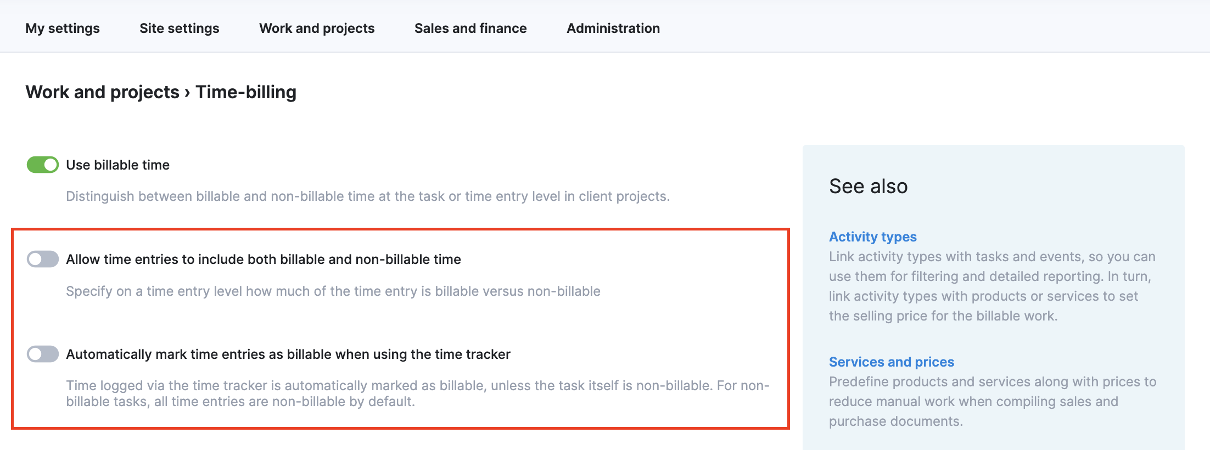Open the Sales and finance menu
The width and height of the screenshot is (1210, 450).
click(x=470, y=28)
